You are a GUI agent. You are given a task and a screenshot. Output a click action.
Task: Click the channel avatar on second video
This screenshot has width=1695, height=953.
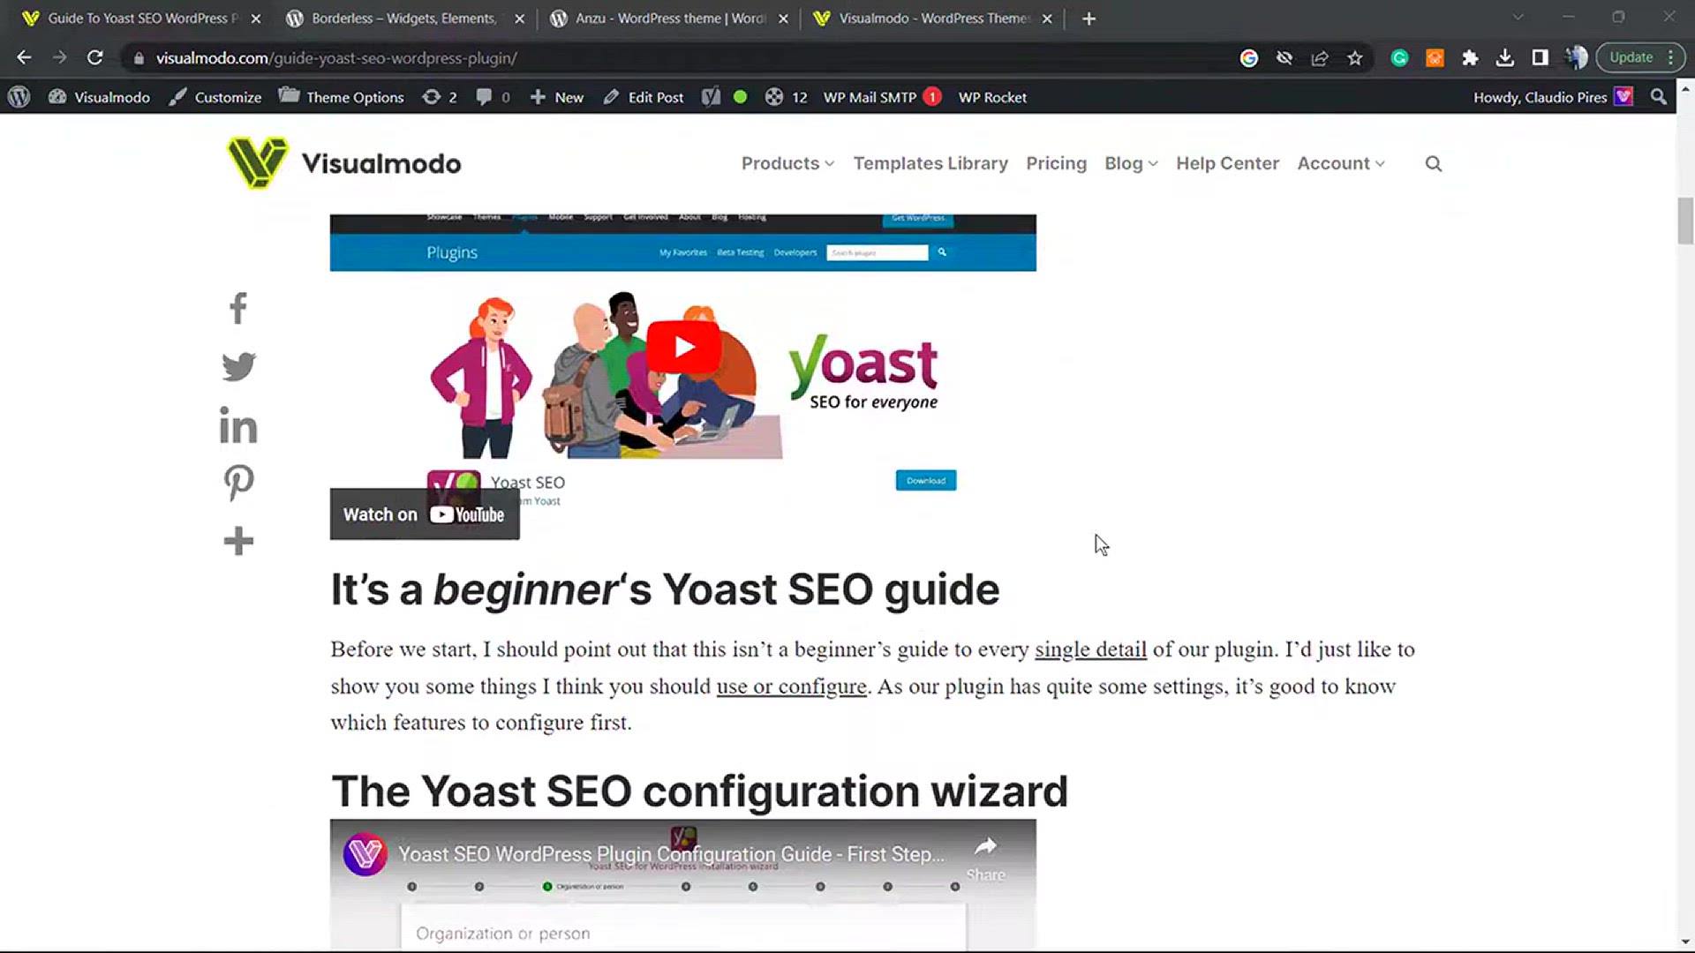365,854
